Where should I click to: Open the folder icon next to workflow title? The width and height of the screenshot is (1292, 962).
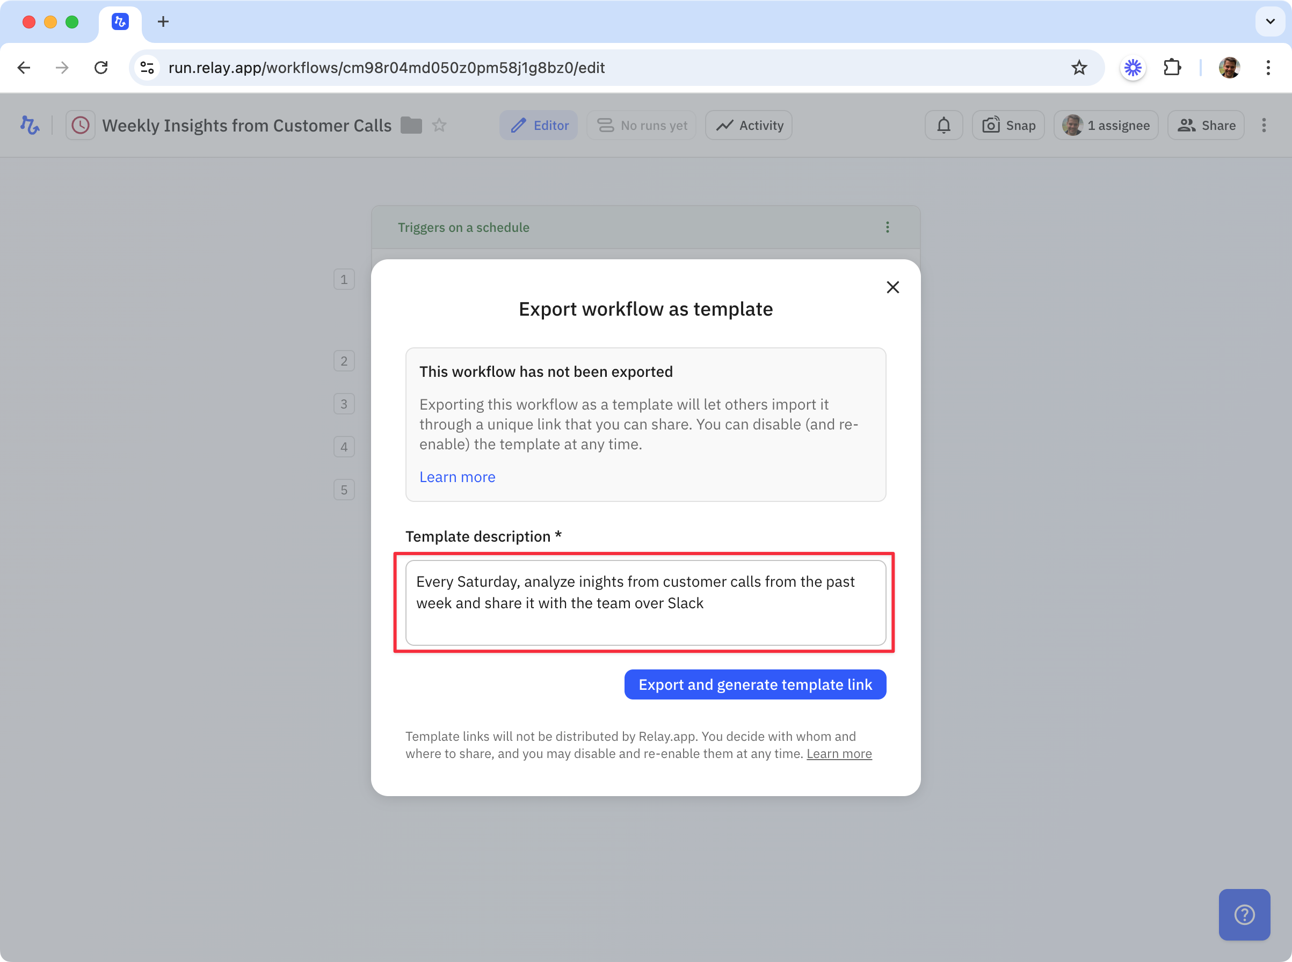411,125
